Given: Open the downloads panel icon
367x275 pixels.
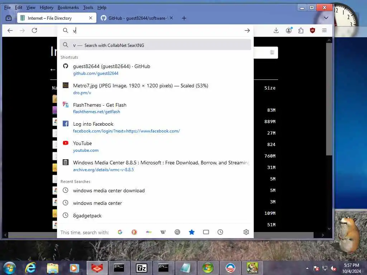Looking at the screenshot, I should (276, 30).
